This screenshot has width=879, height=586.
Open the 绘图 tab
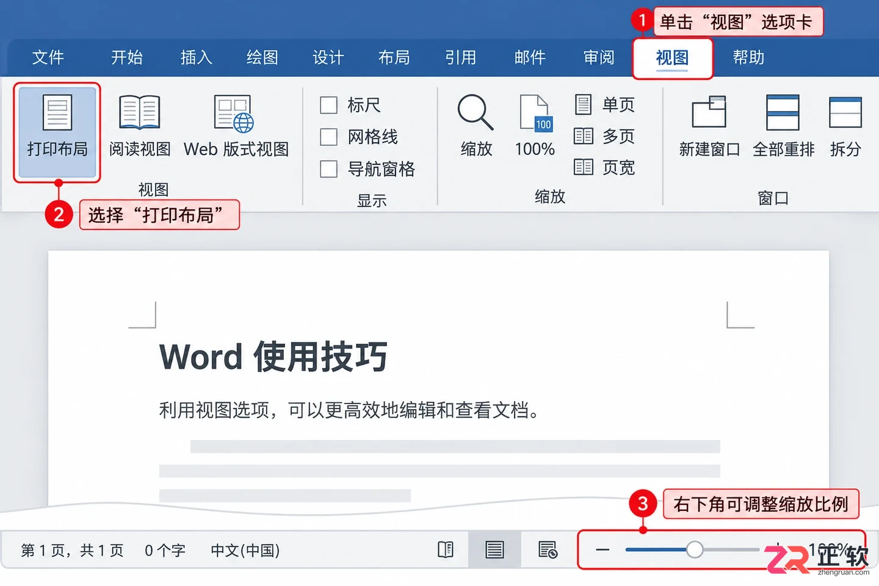coord(262,57)
